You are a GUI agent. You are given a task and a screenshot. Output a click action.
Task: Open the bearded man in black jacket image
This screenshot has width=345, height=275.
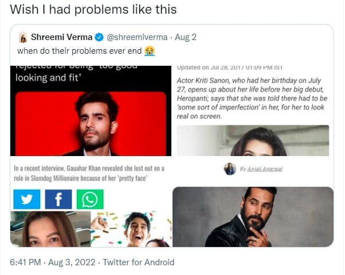(x=253, y=217)
